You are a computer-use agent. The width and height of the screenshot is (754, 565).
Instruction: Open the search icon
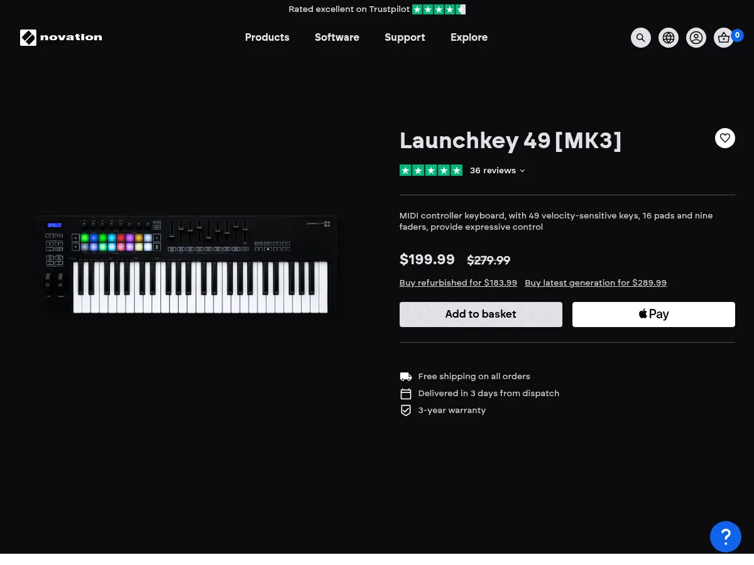point(640,38)
